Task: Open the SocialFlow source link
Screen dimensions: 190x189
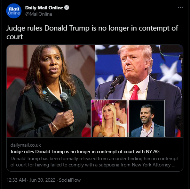Action: [70, 180]
